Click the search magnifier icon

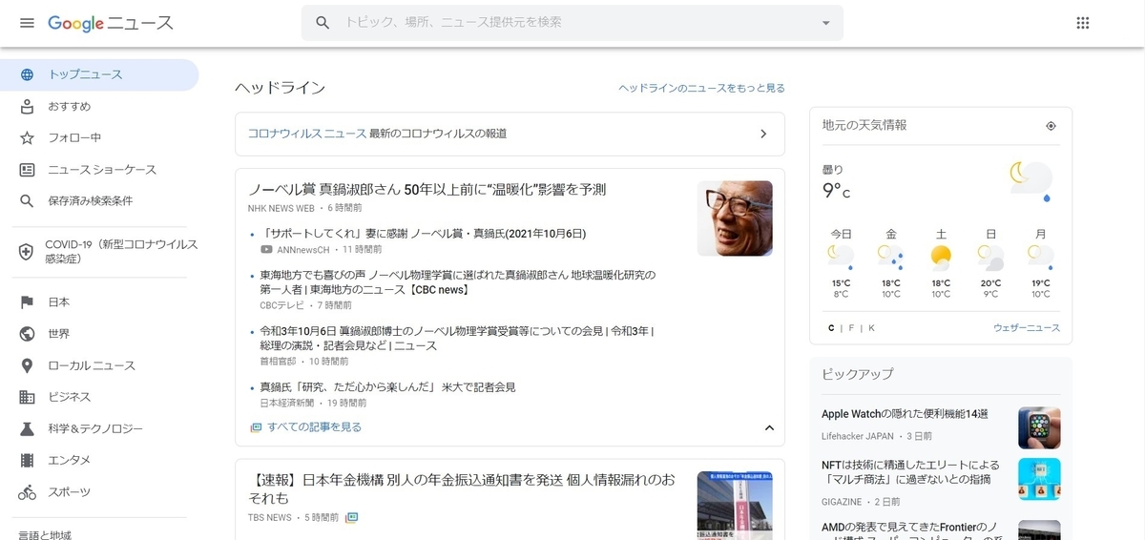pos(323,22)
